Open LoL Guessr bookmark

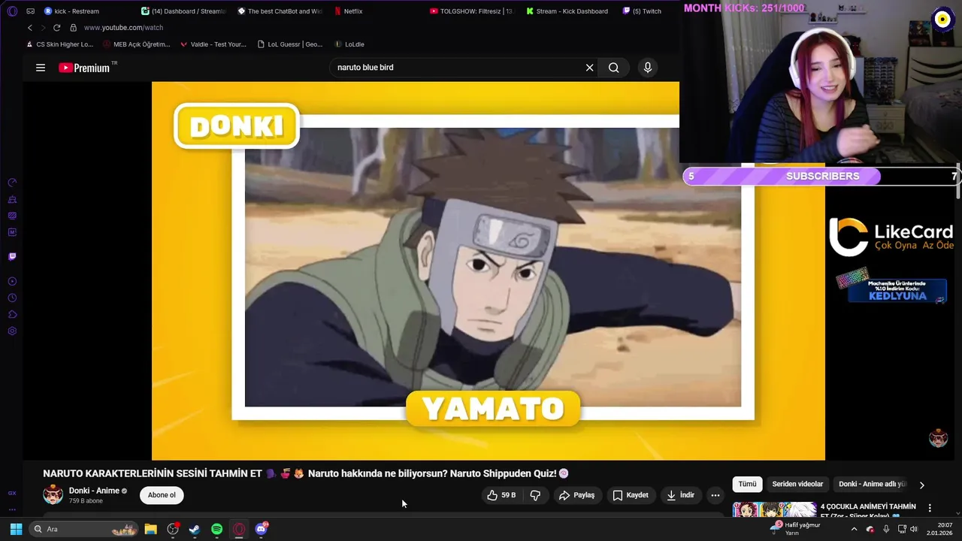pyautogui.click(x=290, y=44)
